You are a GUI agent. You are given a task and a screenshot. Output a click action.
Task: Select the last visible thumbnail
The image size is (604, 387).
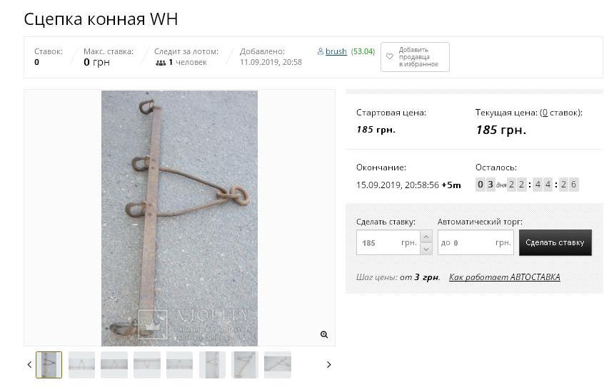point(278,365)
